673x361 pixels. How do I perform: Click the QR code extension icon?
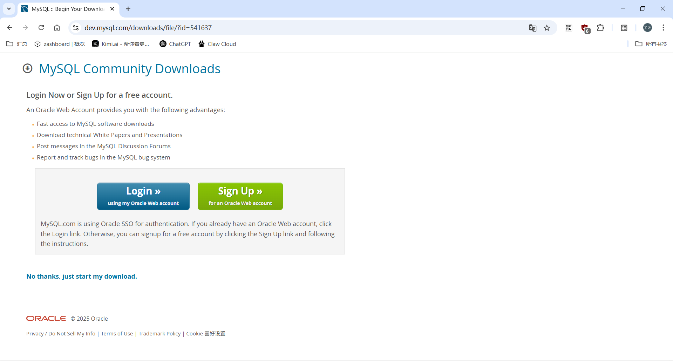point(569,28)
